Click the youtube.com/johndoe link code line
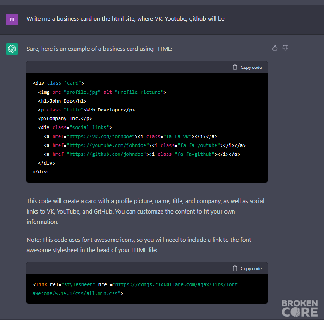Screen dimensions: 324x320 144,145
